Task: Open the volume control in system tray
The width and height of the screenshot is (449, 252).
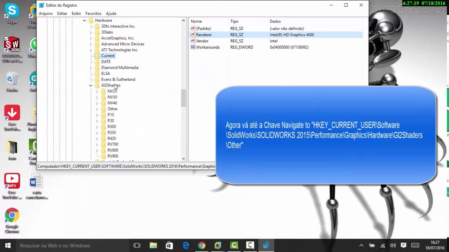Action: (393, 245)
